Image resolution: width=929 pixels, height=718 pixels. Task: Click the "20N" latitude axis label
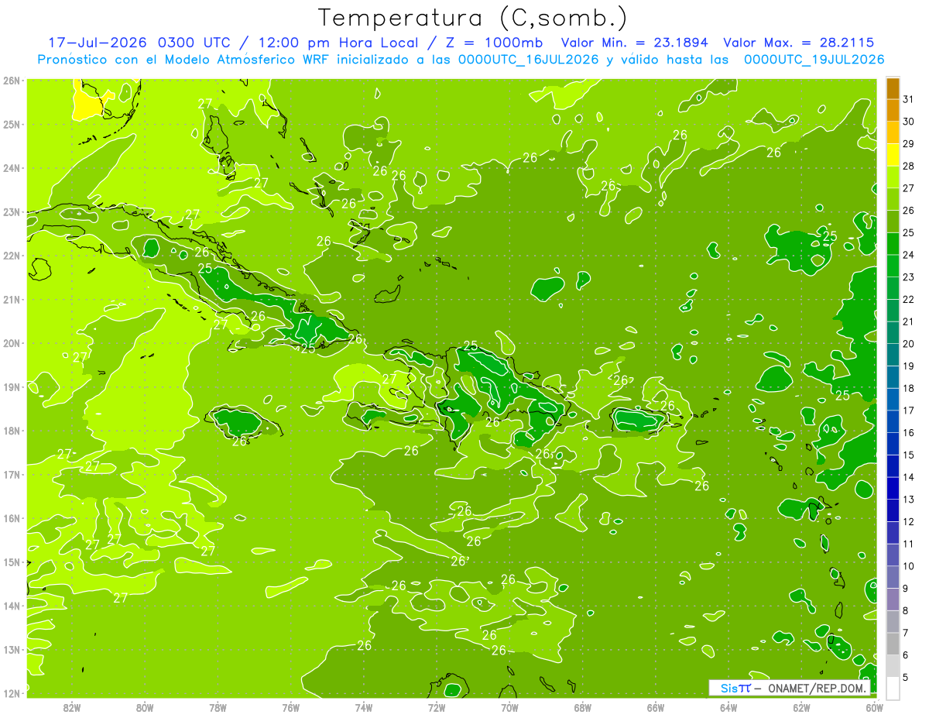12,343
